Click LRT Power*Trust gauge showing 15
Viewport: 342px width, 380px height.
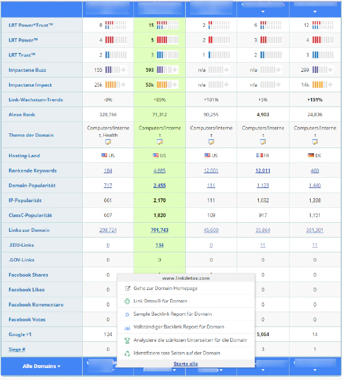click(x=168, y=25)
